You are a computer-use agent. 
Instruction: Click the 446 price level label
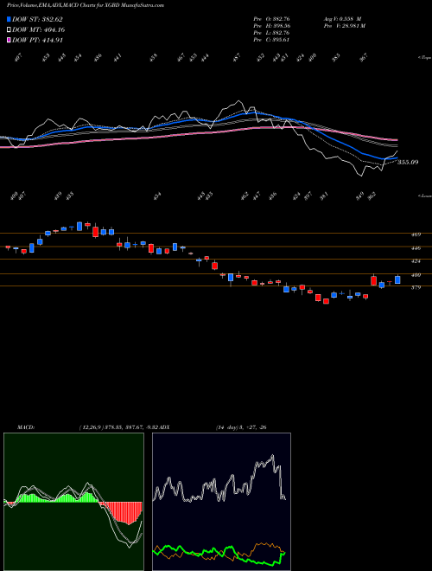416,248
